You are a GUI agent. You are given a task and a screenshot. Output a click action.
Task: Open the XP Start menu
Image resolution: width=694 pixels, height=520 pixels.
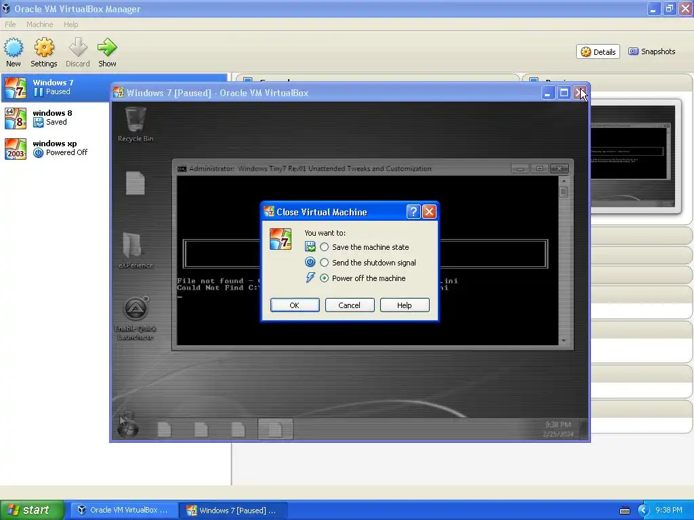[32, 510]
